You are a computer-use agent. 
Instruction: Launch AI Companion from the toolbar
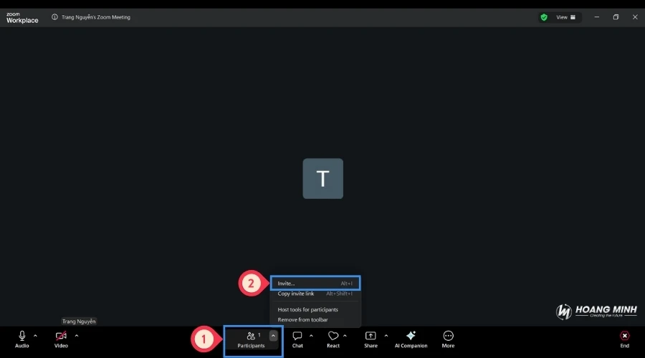(x=411, y=336)
